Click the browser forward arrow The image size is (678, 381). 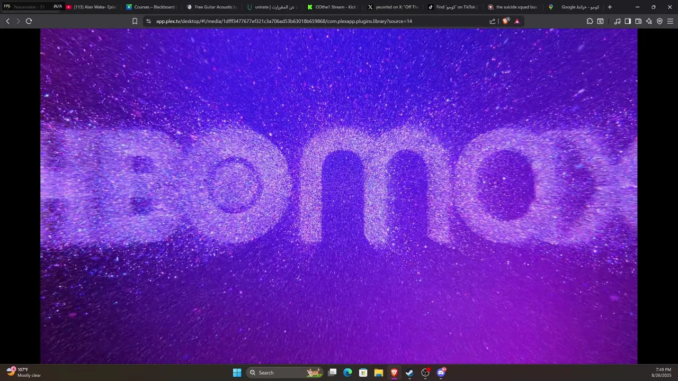pyautogui.click(x=18, y=21)
